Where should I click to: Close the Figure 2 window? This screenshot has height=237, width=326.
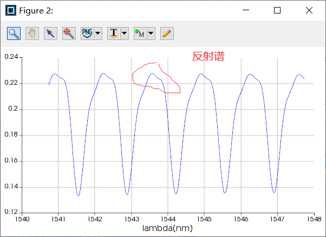pyautogui.click(x=309, y=10)
